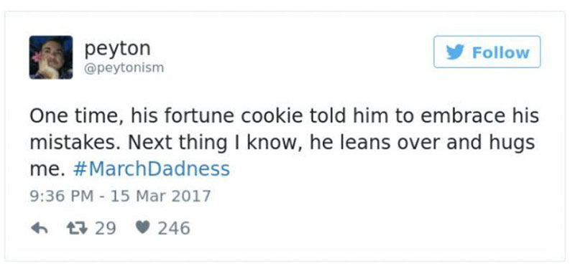This screenshot has height=269, width=575.
Task: Open the 9:36 PM time link
Action: (x=61, y=196)
